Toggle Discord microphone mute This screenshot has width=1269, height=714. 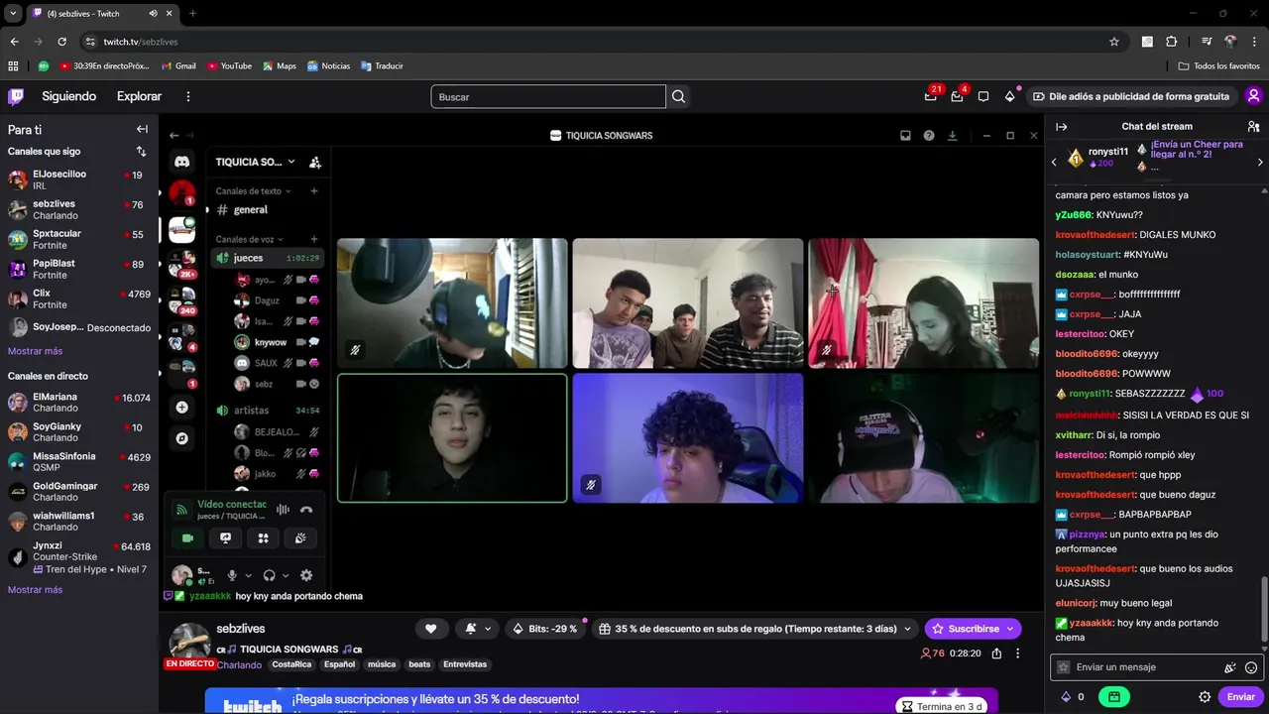(x=232, y=575)
